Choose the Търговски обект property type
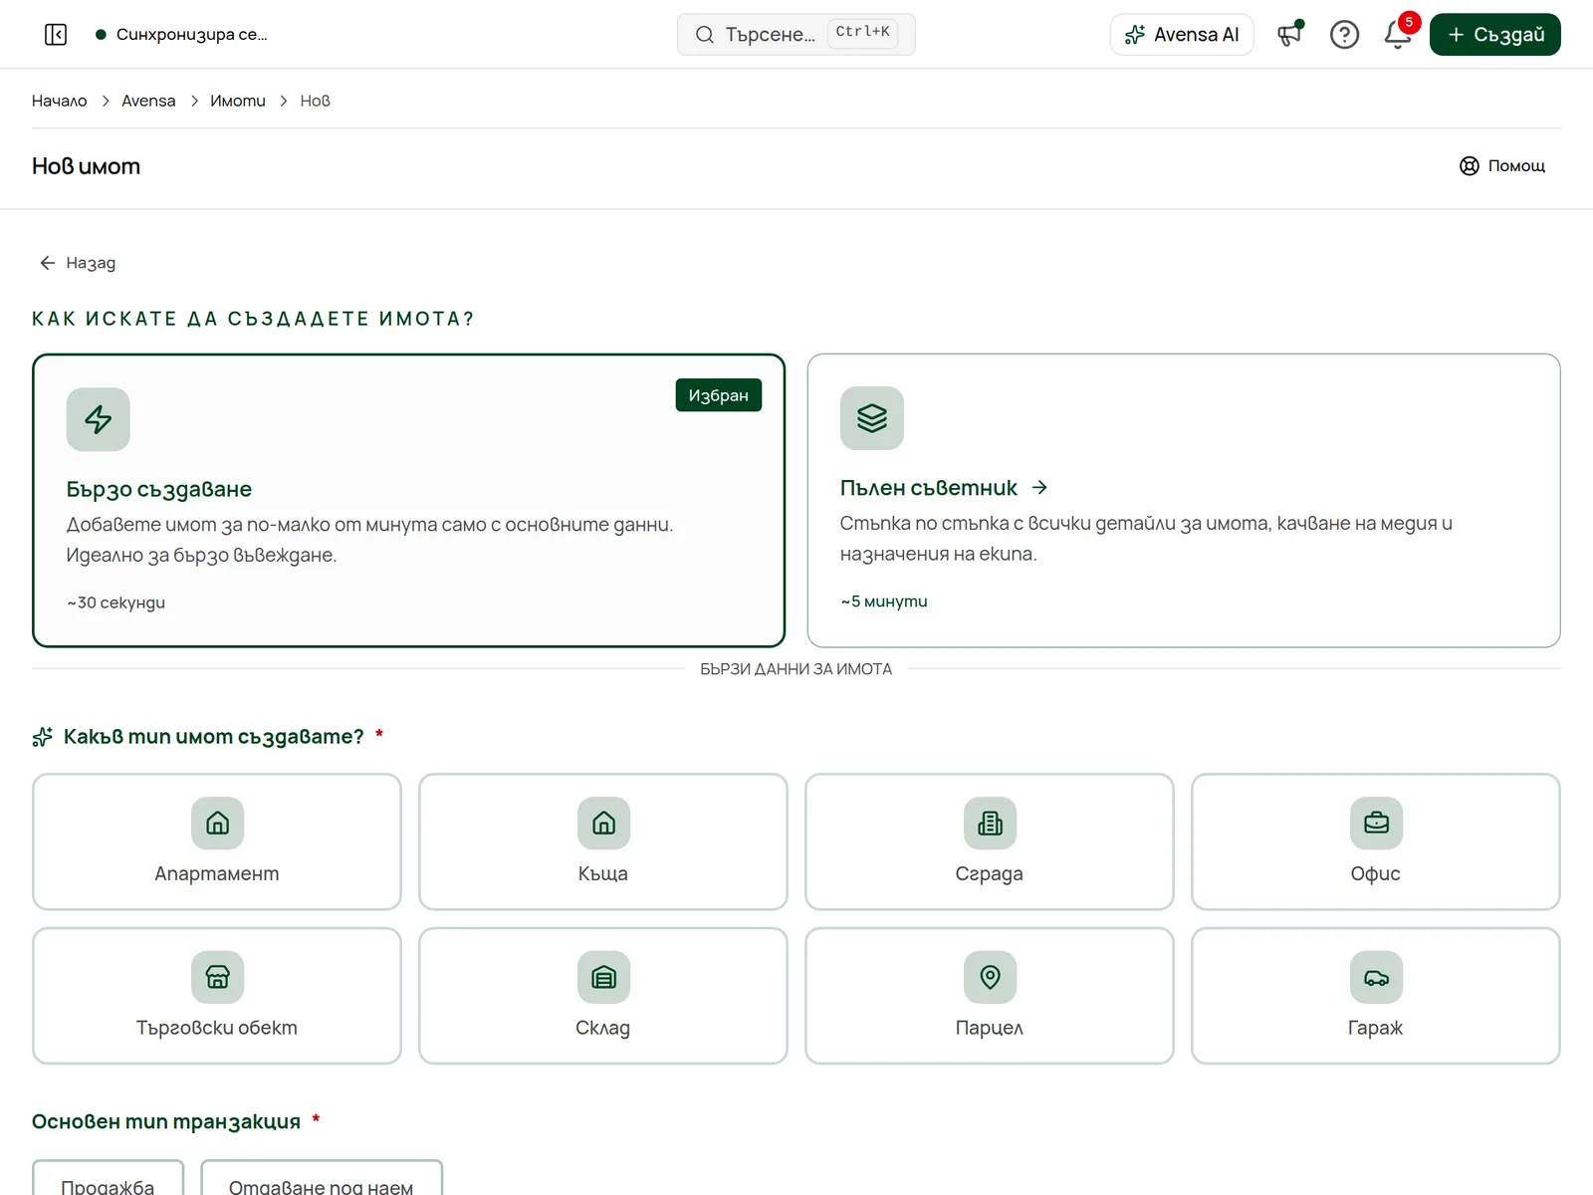The height and width of the screenshot is (1195, 1593). coord(217,996)
